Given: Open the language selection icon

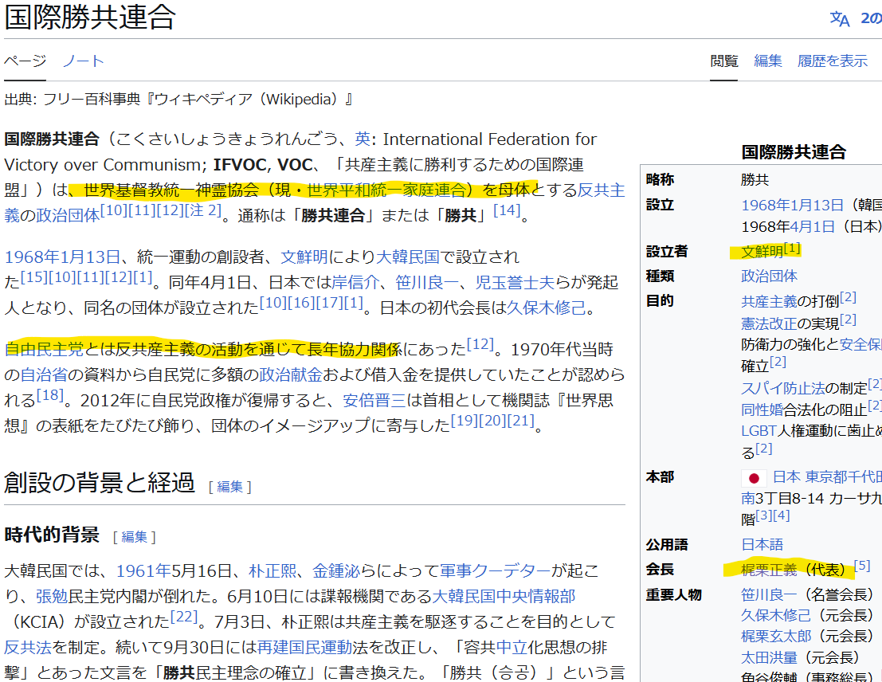Looking at the screenshot, I should click(x=840, y=18).
